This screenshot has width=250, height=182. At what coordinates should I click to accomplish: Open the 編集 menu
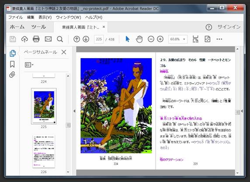point(31,17)
